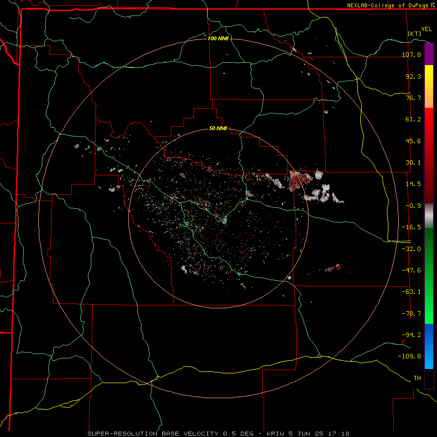Pick the red segment of the color bar
Screen dimensions: 437x437
click(429, 155)
